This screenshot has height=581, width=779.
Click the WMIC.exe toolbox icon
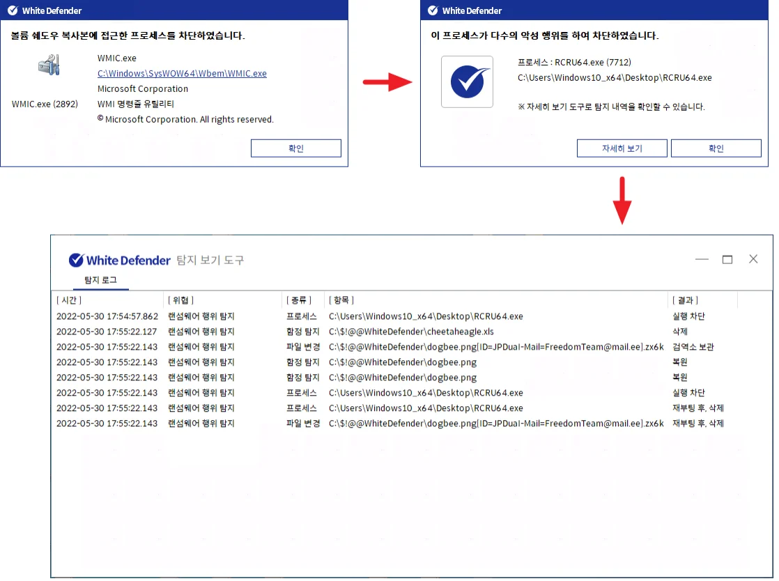pyautogui.click(x=49, y=67)
